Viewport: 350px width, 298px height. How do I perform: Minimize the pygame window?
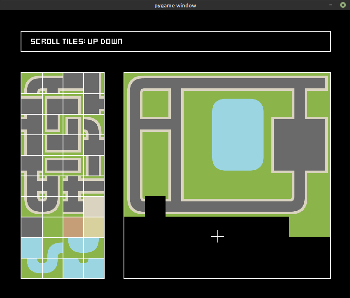pos(331,5)
